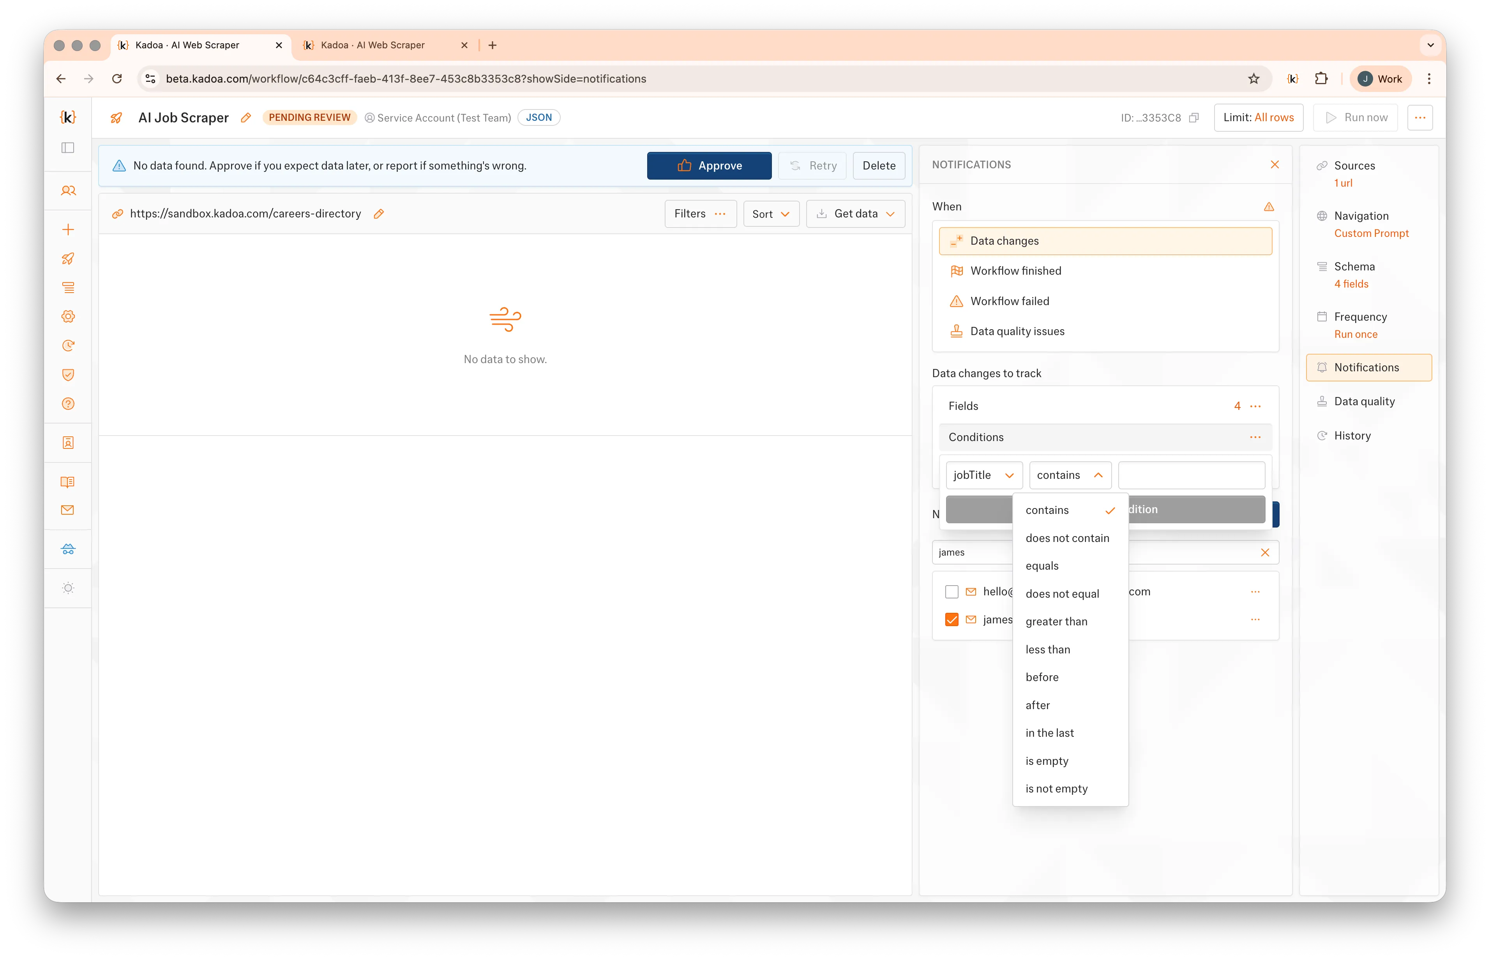1490x960 pixels.
Task: Close the Notifications panel
Action: pos(1274,164)
